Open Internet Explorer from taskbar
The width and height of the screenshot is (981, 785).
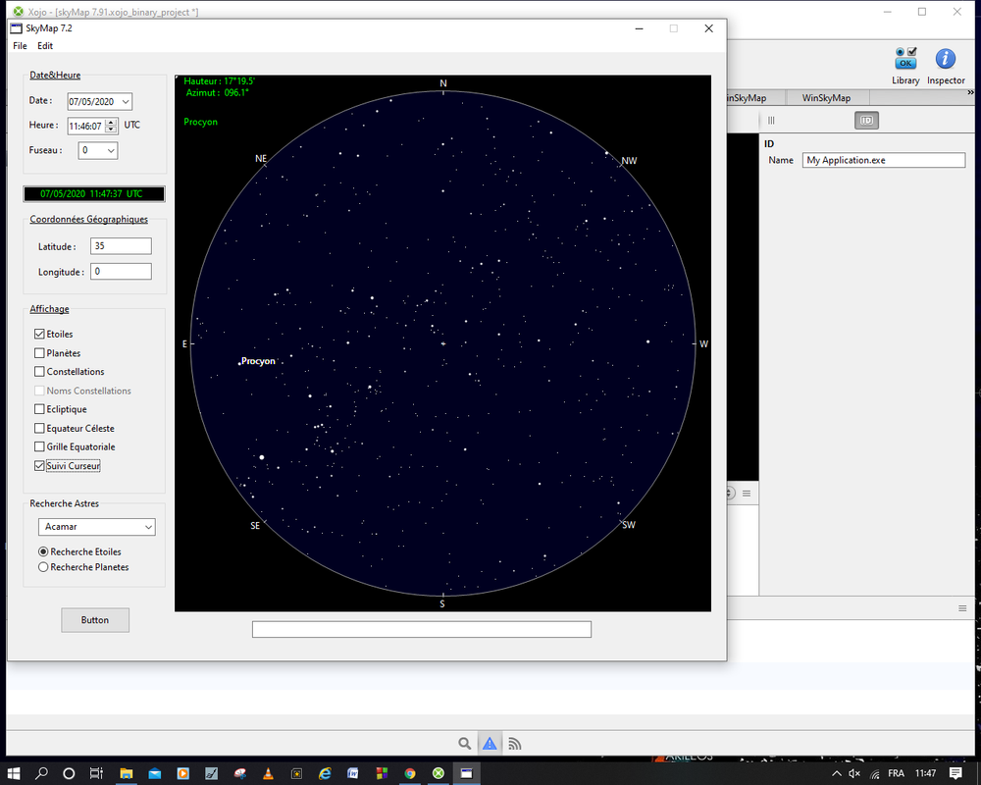pos(325,773)
